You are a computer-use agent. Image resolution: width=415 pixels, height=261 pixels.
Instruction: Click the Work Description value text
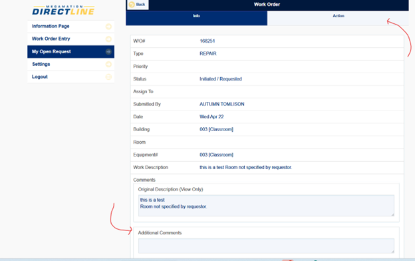click(x=245, y=168)
